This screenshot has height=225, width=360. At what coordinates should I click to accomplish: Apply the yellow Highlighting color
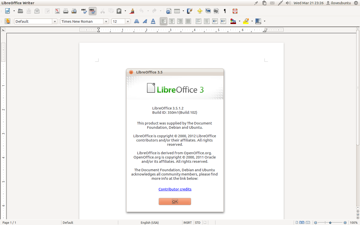point(246,21)
